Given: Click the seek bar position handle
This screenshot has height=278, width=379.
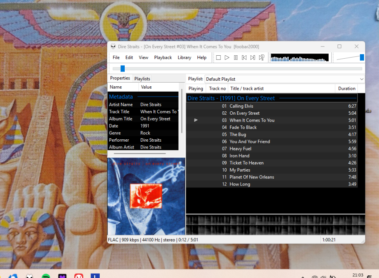Looking at the screenshot, I should click(122, 69).
